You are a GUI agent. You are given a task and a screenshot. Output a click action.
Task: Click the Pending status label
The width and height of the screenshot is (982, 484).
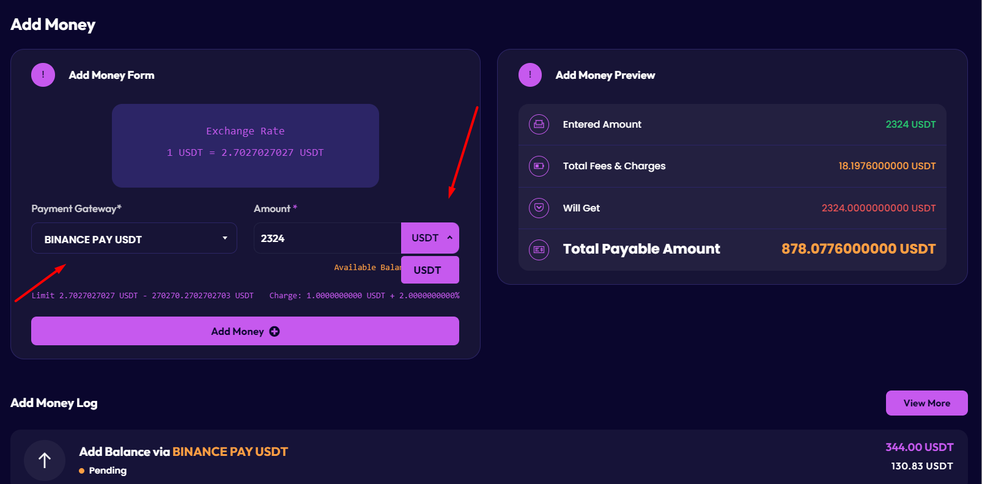tap(108, 471)
